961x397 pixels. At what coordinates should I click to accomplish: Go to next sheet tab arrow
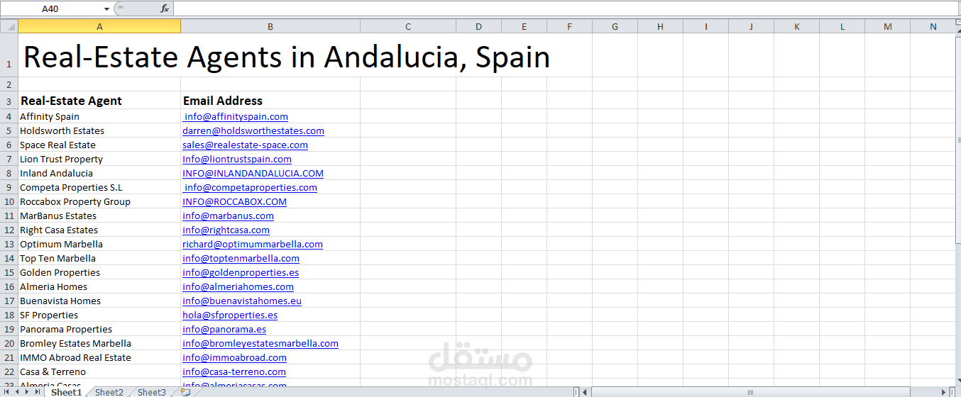(x=27, y=392)
